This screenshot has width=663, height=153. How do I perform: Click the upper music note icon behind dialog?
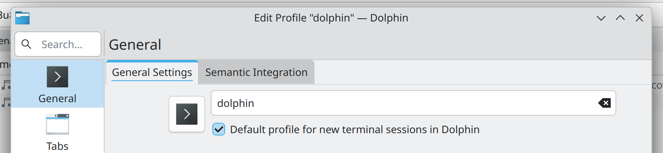click(x=6, y=85)
